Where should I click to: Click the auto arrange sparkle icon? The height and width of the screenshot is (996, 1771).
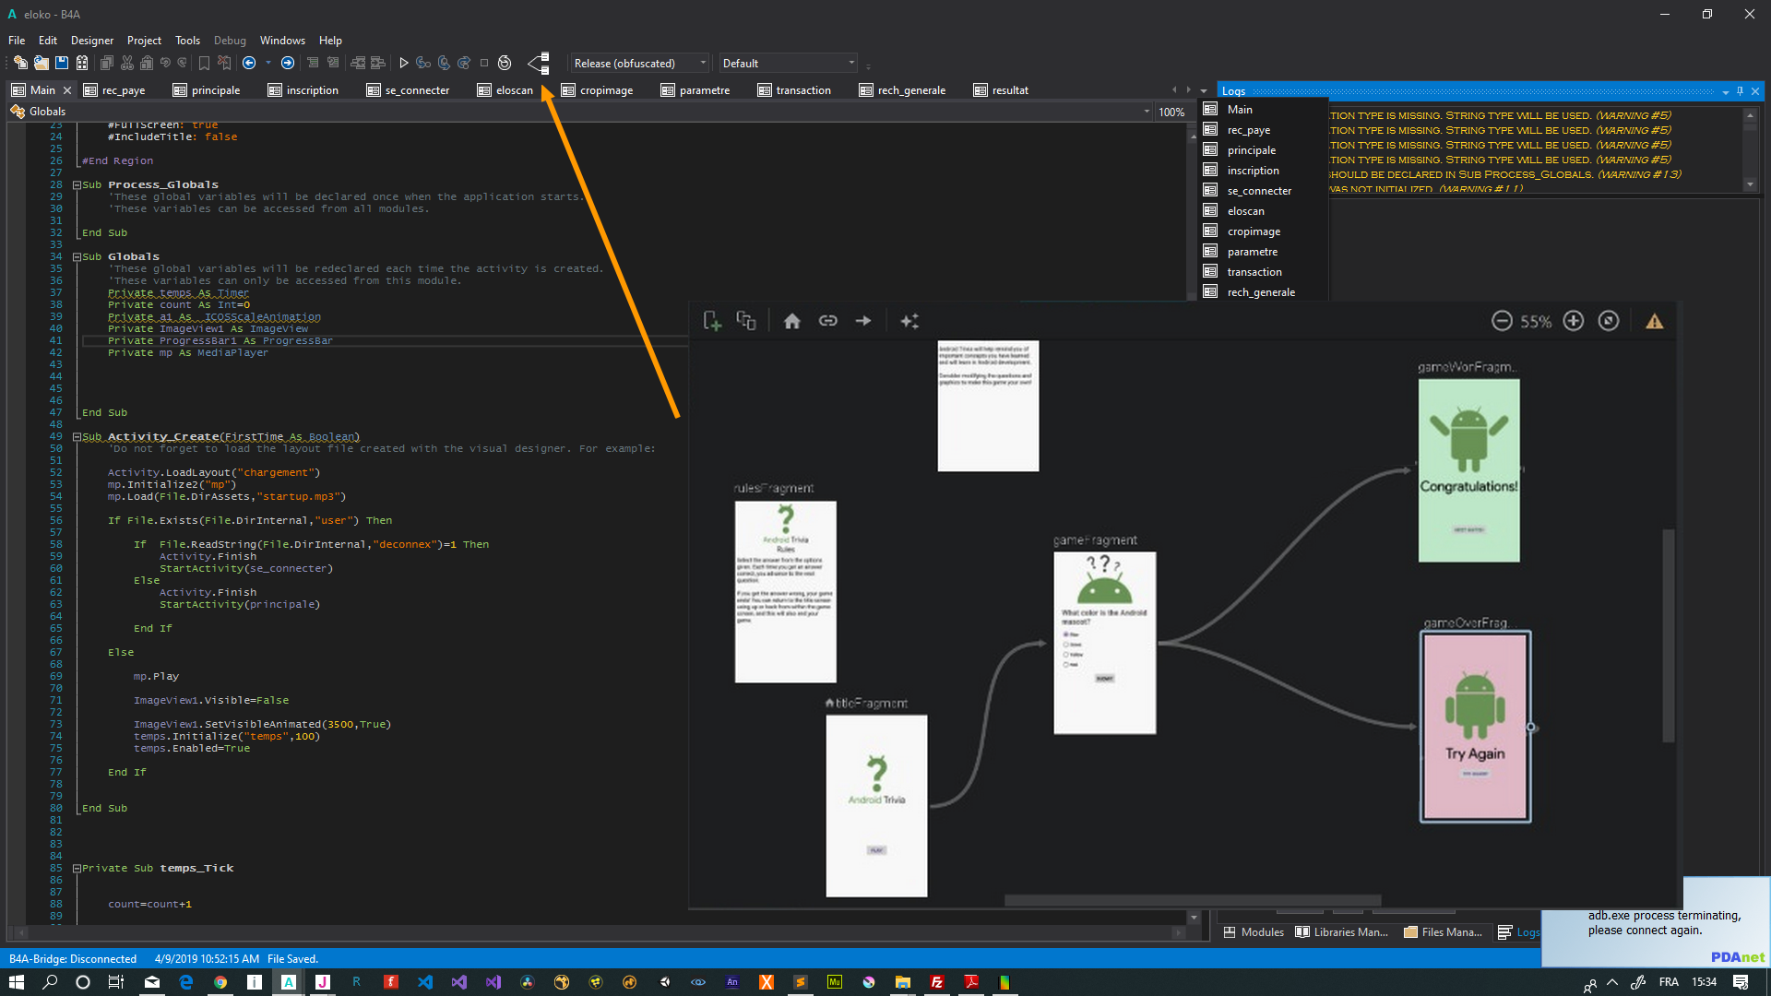coord(909,321)
